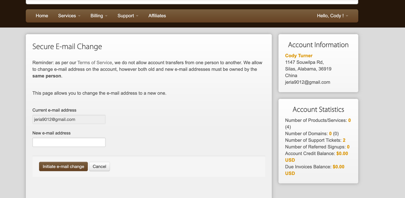
Task: Open the Affiliates menu item
Action: tap(157, 16)
